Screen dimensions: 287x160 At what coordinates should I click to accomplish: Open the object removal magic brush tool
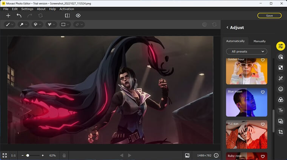click(x=281, y=78)
